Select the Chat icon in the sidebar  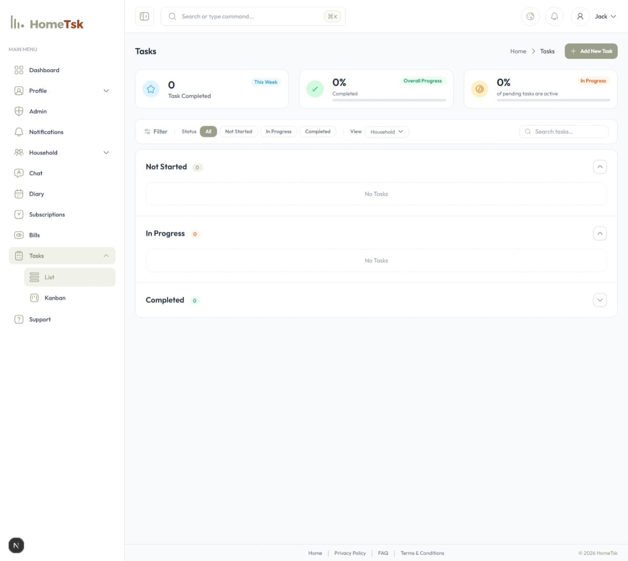(x=19, y=173)
